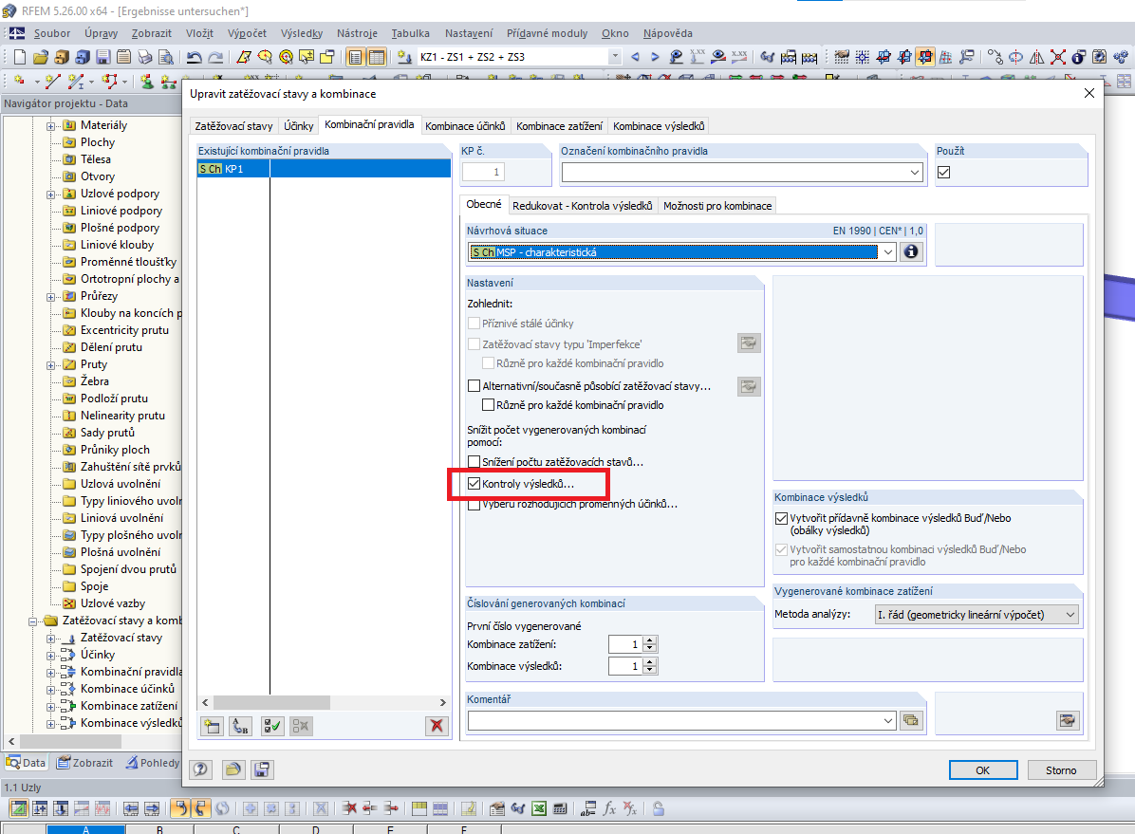1135x834 pixels.
Task: Confirm dialog with OK button
Action: pyautogui.click(x=983, y=770)
